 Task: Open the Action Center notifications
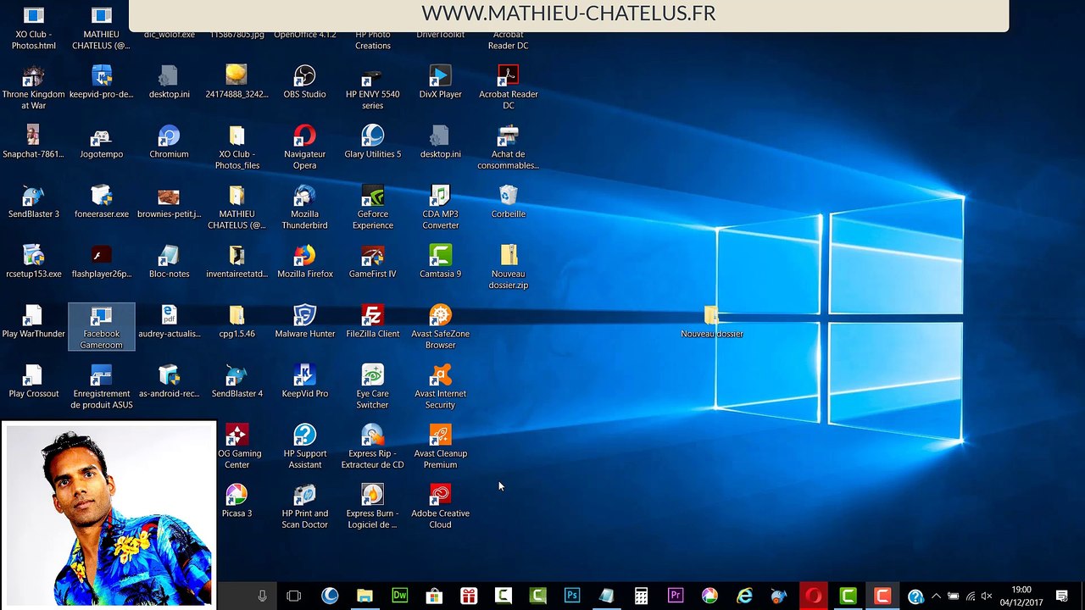[x=1062, y=596]
